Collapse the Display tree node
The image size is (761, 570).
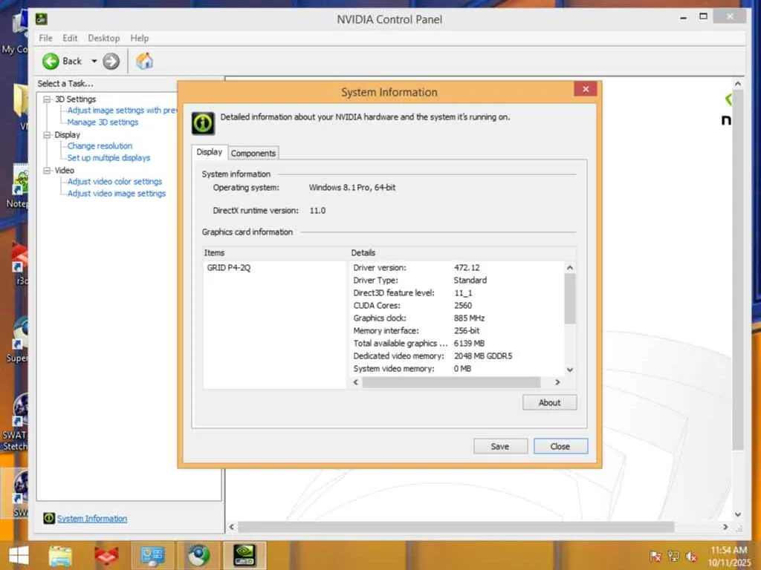(x=47, y=135)
